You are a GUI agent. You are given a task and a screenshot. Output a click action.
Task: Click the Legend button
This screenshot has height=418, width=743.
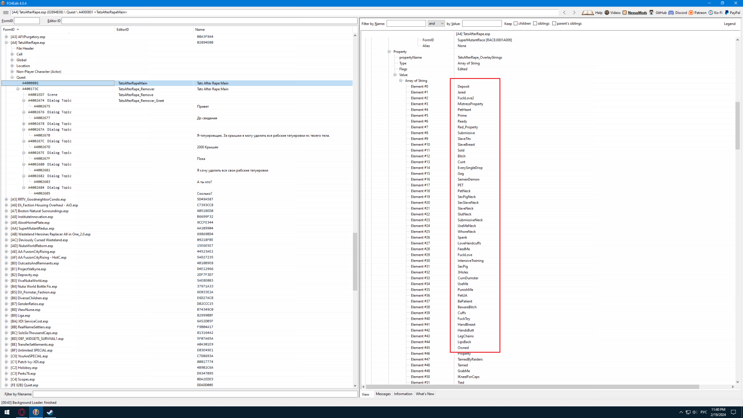(729, 24)
